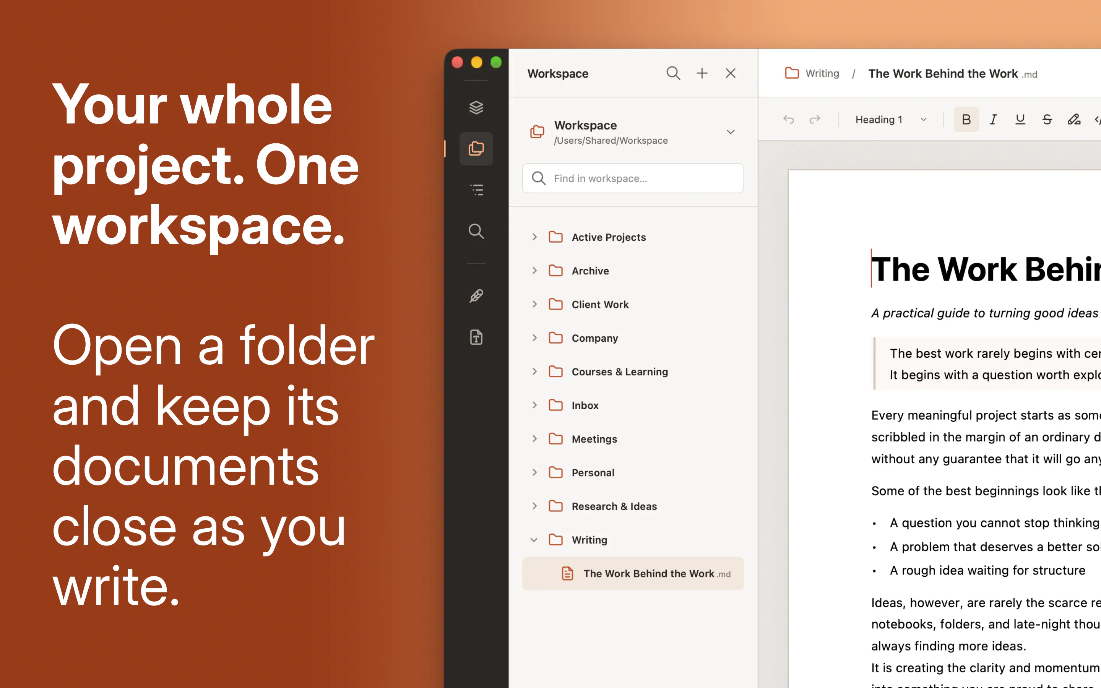Click the document title heading text
Screen dimensions: 1101x688
pyautogui.click(x=986, y=269)
